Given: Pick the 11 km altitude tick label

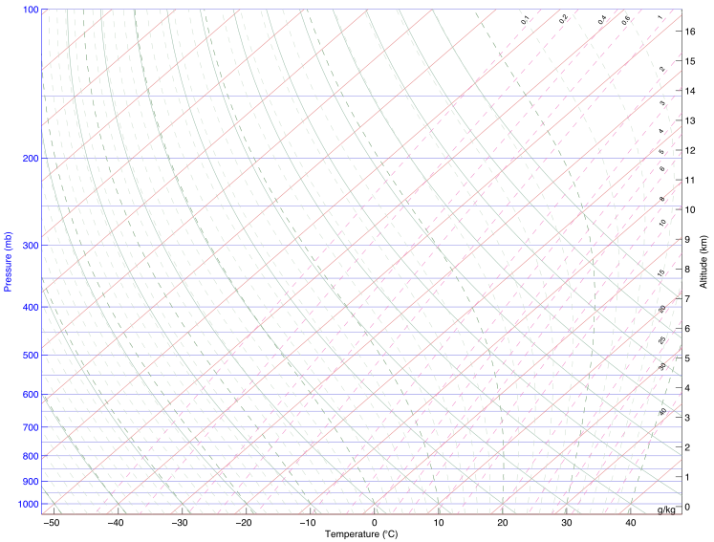Looking at the screenshot, I should [x=690, y=181].
